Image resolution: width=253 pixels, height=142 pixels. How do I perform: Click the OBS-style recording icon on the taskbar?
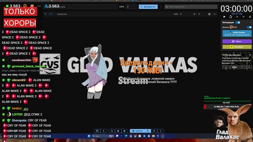tap(163, 136)
